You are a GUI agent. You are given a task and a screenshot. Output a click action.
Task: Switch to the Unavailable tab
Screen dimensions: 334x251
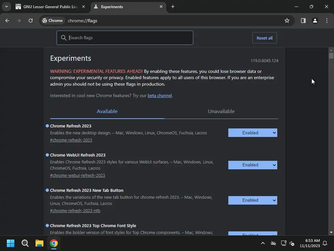(x=221, y=111)
